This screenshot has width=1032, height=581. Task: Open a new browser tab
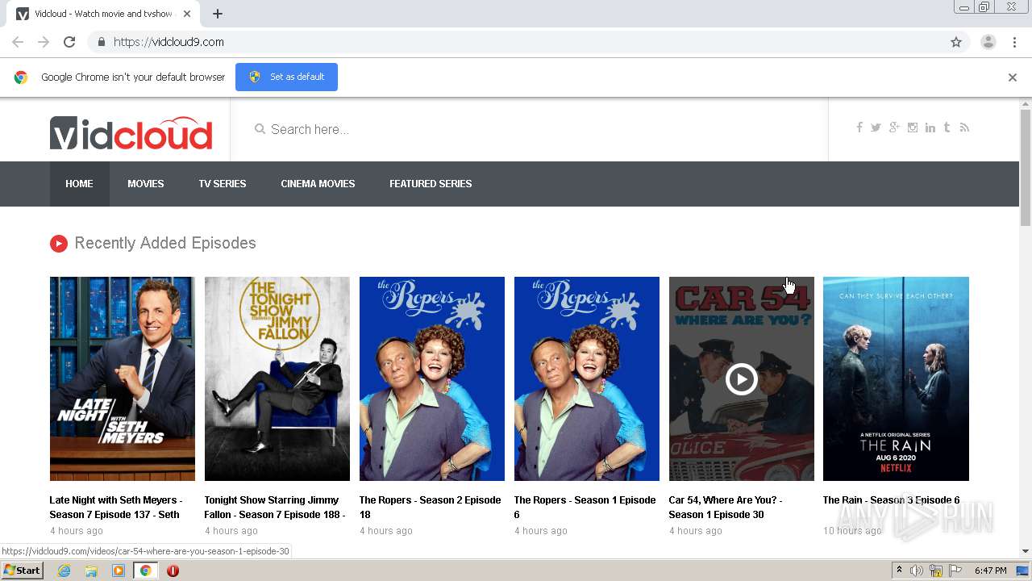coord(218,14)
